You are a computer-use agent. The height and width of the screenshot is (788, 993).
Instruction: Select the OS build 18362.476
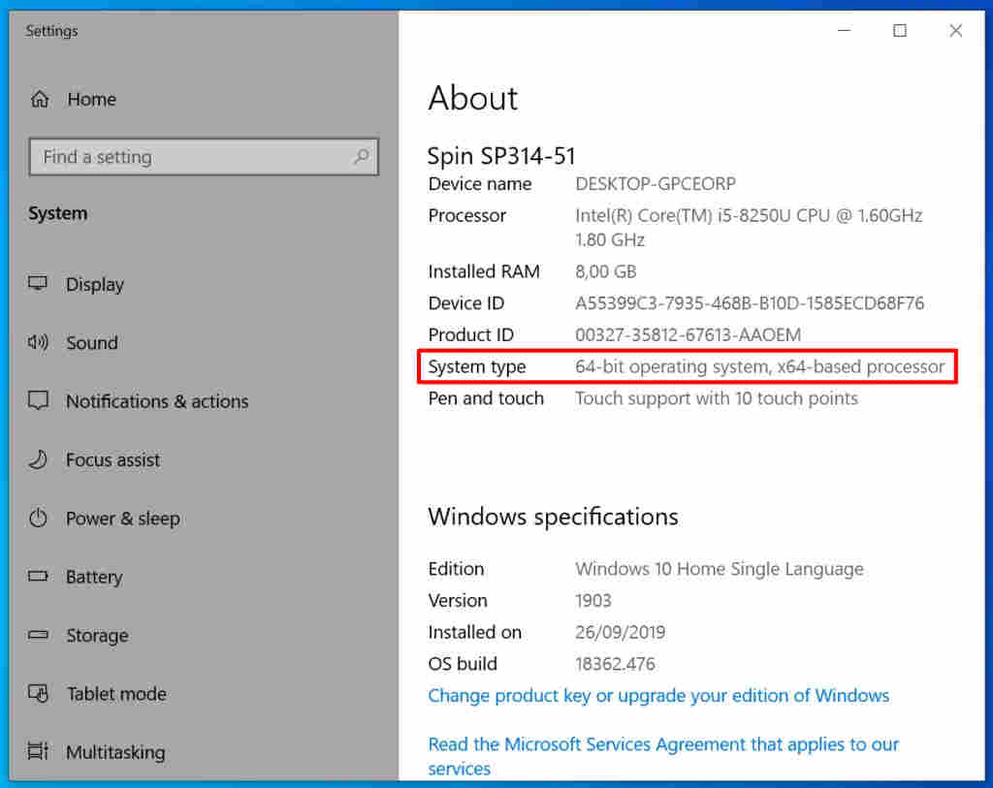click(615, 663)
